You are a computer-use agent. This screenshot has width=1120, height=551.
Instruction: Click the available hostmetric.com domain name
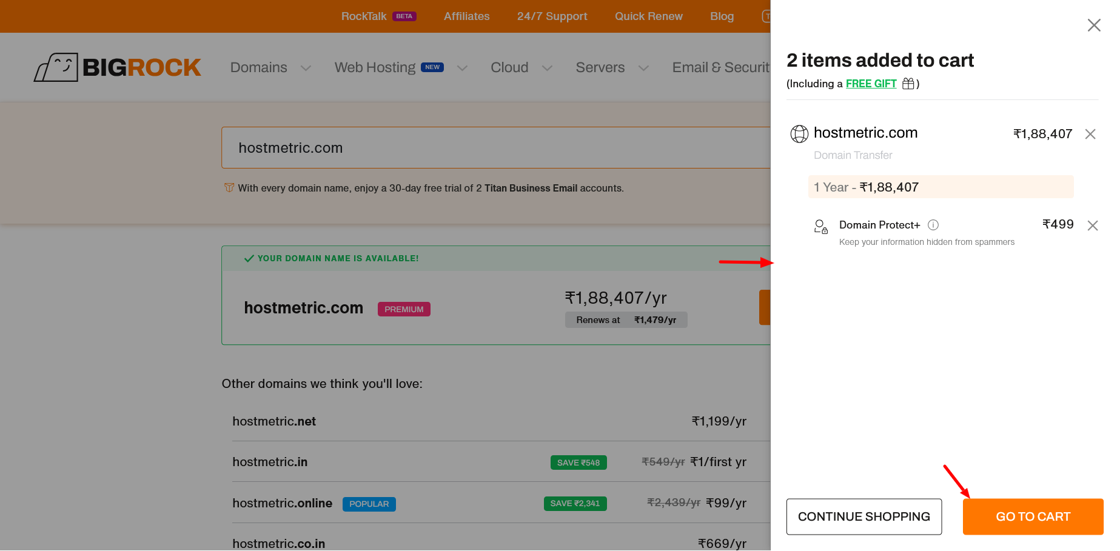[x=303, y=308]
